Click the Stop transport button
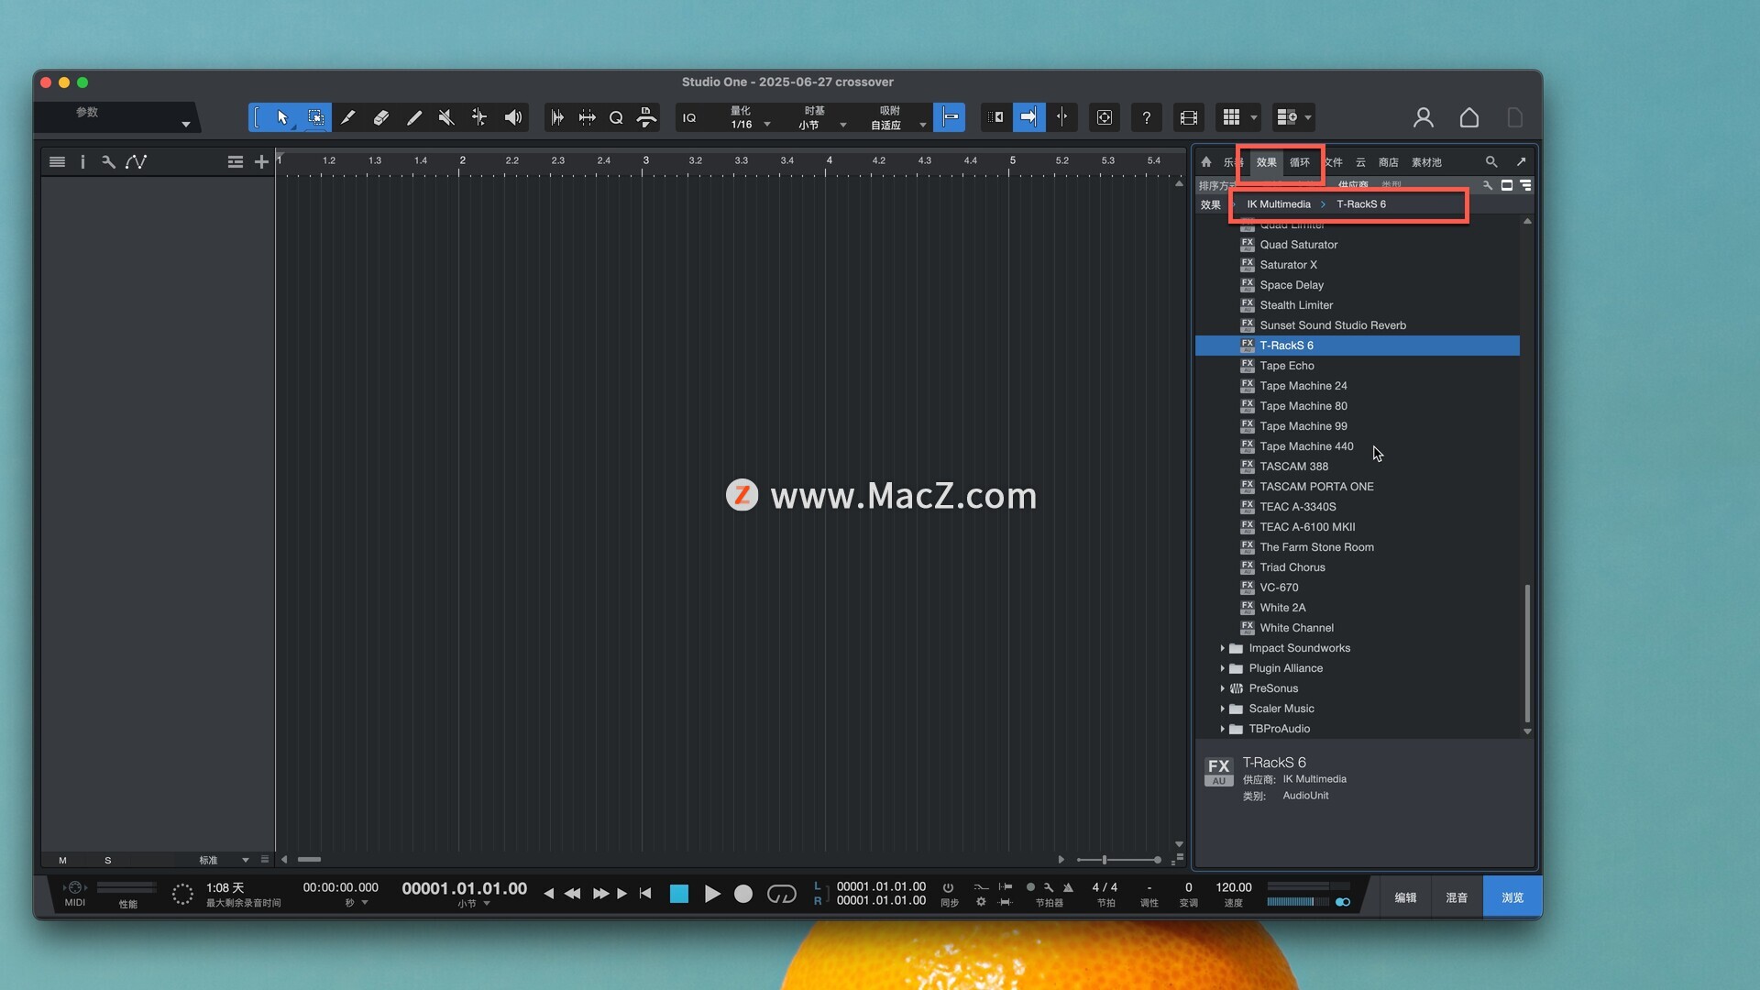1760x990 pixels. [679, 894]
